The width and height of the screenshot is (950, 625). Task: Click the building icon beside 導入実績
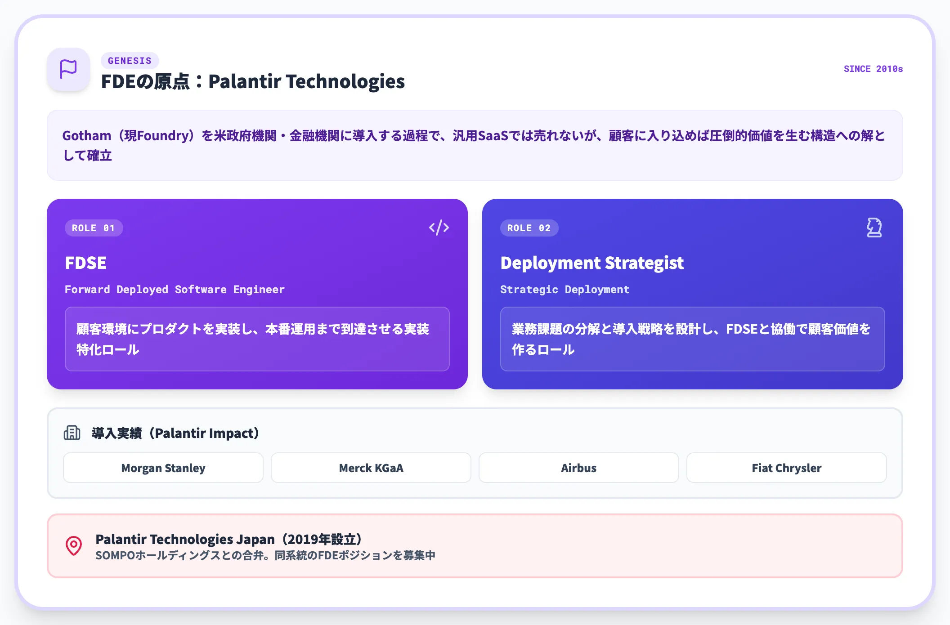tap(72, 433)
